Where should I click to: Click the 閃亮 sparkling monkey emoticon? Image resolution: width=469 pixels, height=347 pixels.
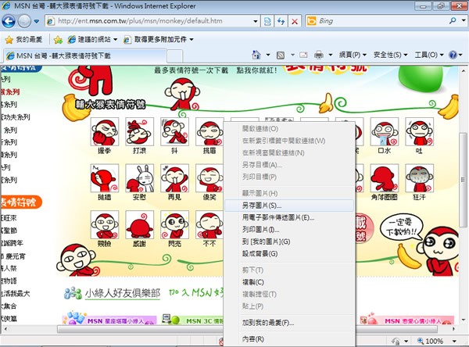coord(174,224)
